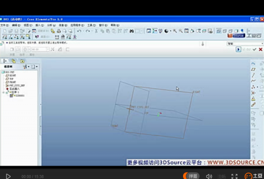Open the 编辑 (Edit) menu
This screenshot has width=264, height=179.
click(x=16, y=26)
